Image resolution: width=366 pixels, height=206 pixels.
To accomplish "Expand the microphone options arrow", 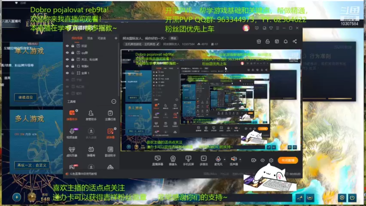I will 224,159.
